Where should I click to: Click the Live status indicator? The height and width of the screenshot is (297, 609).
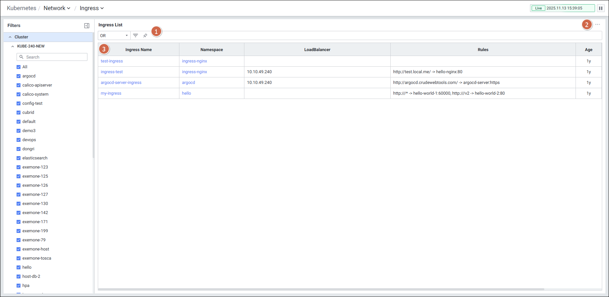(x=538, y=8)
